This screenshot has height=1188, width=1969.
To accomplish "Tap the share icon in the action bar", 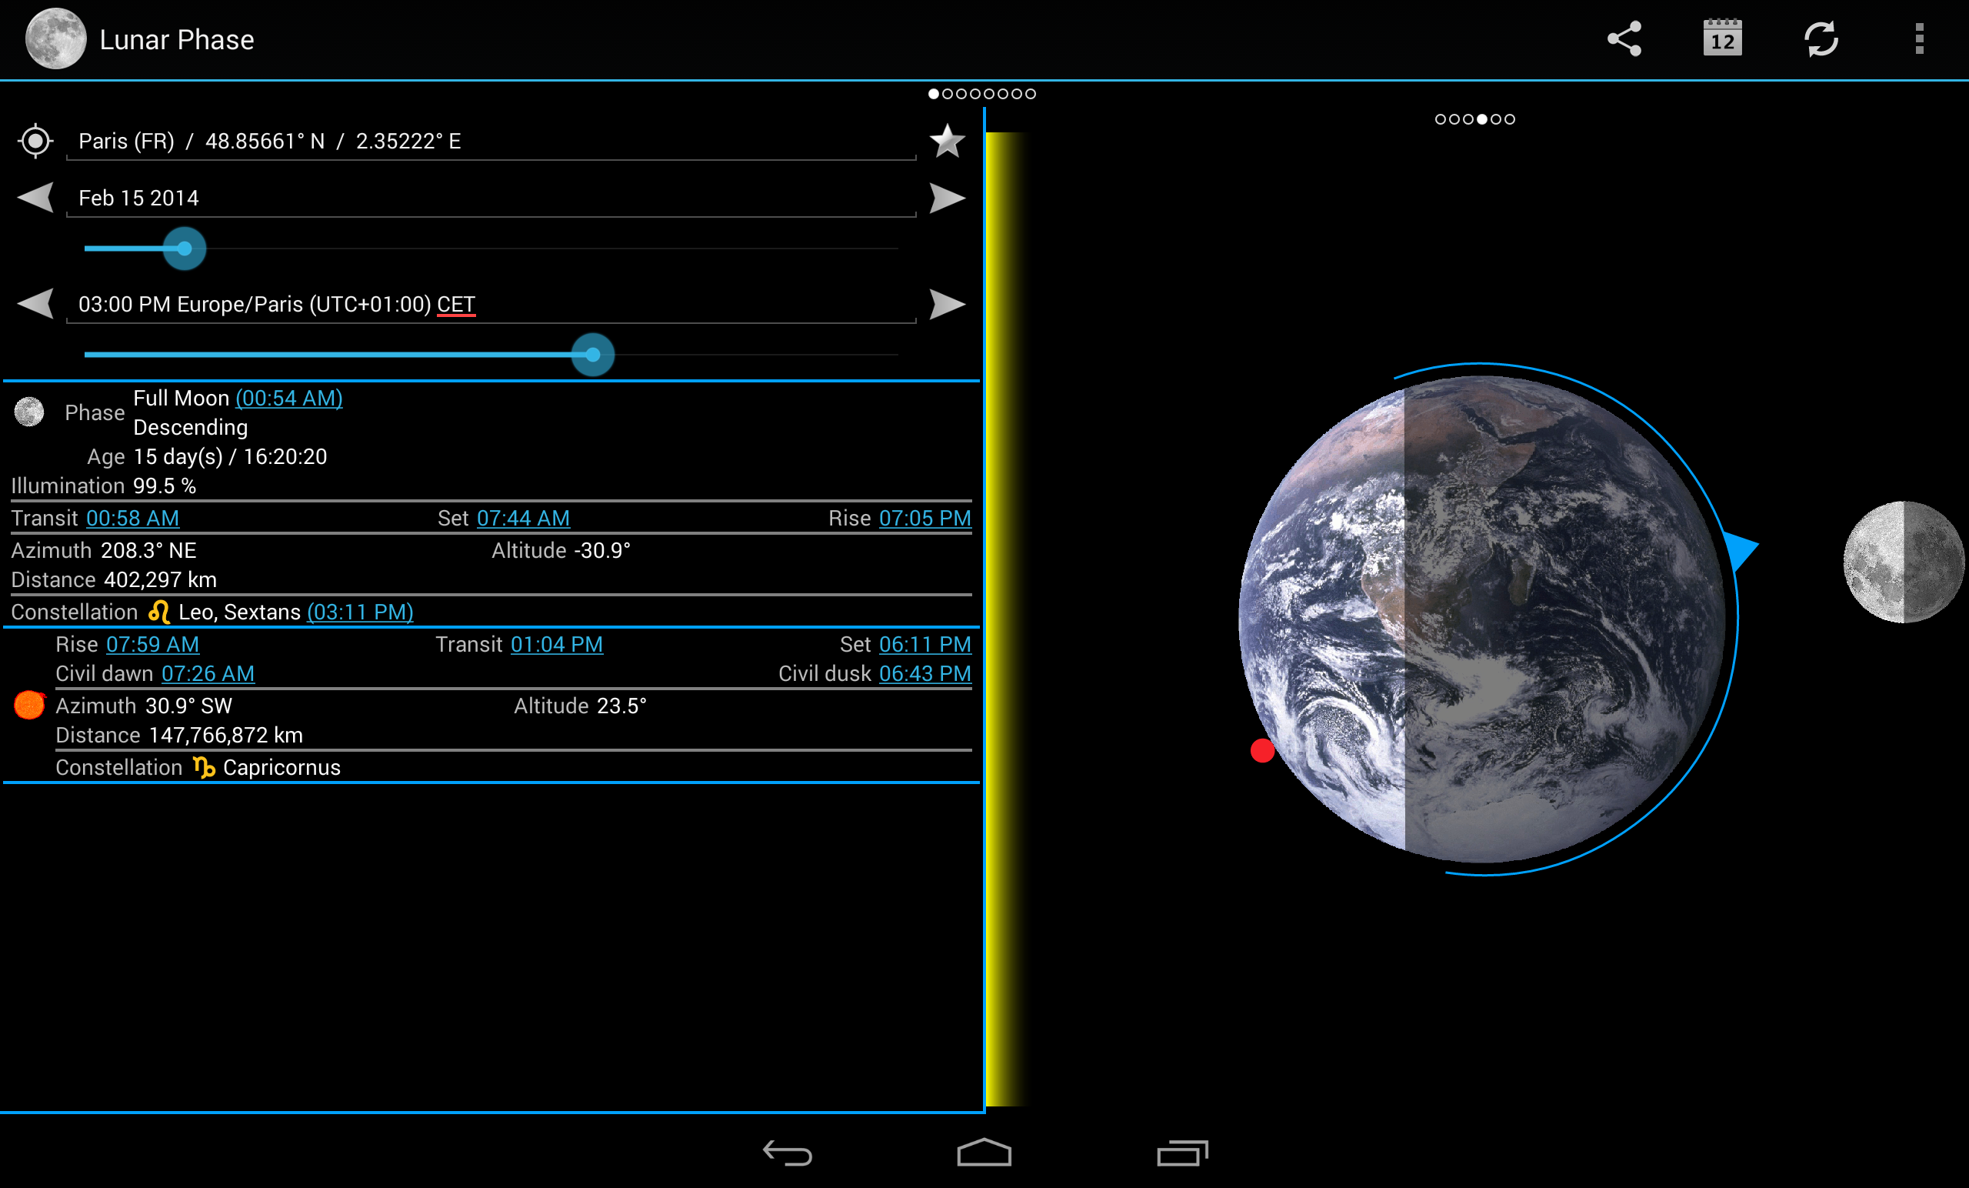I will pos(1624,38).
